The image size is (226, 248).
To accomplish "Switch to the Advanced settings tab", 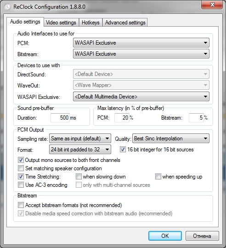I will point(125,23).
